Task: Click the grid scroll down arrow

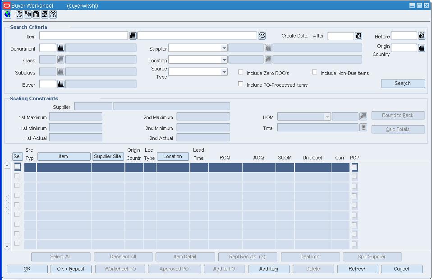Action: 7,246
